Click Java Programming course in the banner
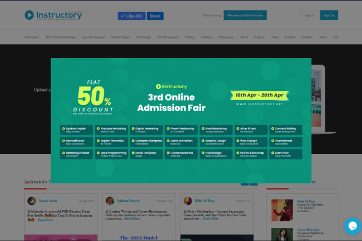 (x=111, y=154)
